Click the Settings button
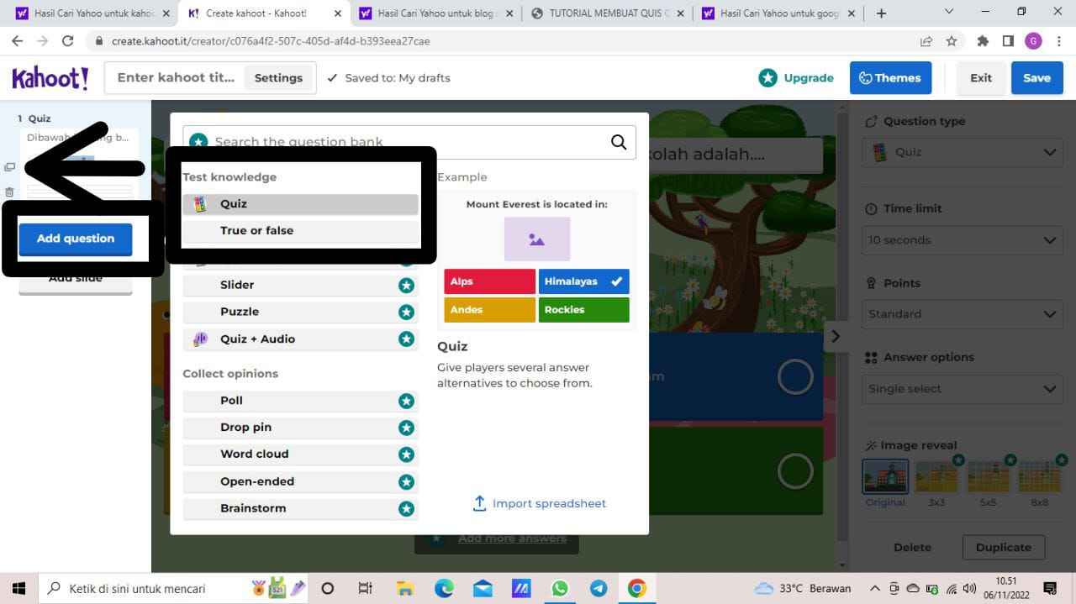This screenshot has height=604, width=1076. (278, 78)
